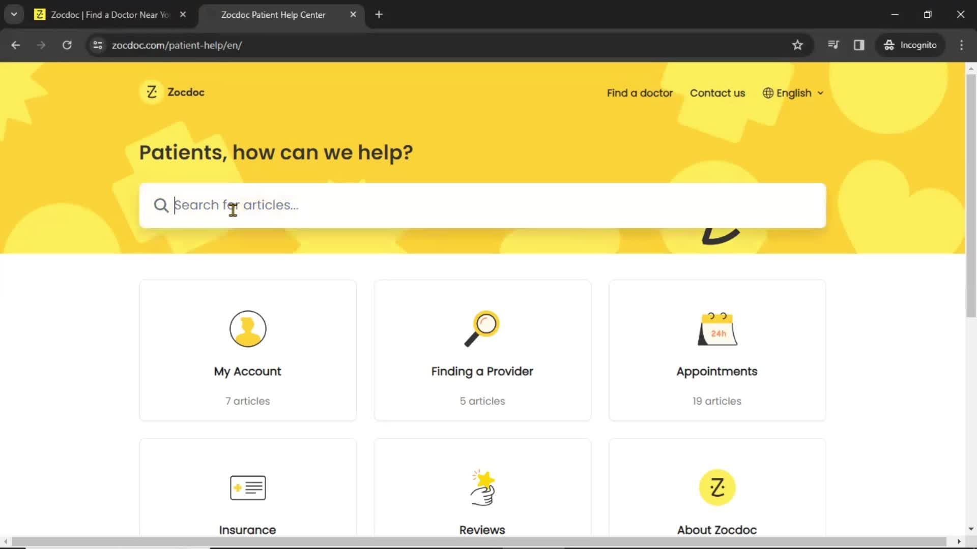
Task: Open the Chrome three-dot menu
Action: pos(961,45)
